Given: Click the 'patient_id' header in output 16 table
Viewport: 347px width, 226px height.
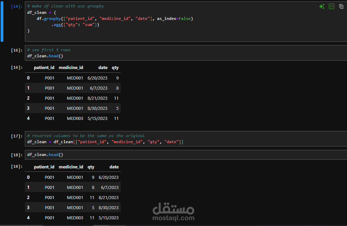Looking at the screenshot, I should (44, 68).
